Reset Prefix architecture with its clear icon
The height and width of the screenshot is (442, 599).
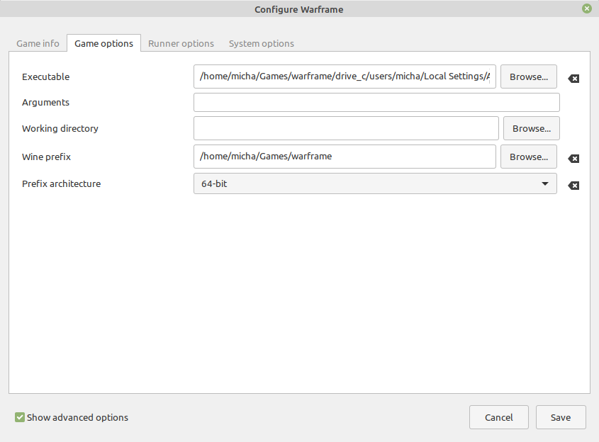pos(573,186)
